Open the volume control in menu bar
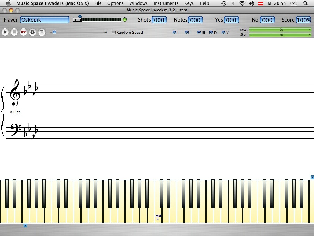This screenshot has width=314, height=236. tap(251, 3)
